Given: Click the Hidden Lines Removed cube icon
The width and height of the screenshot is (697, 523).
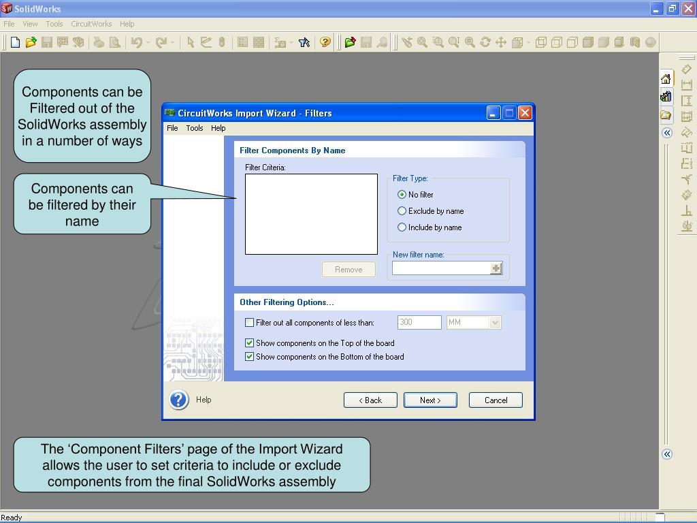Looking at the screenshot, I should point(572,42).
